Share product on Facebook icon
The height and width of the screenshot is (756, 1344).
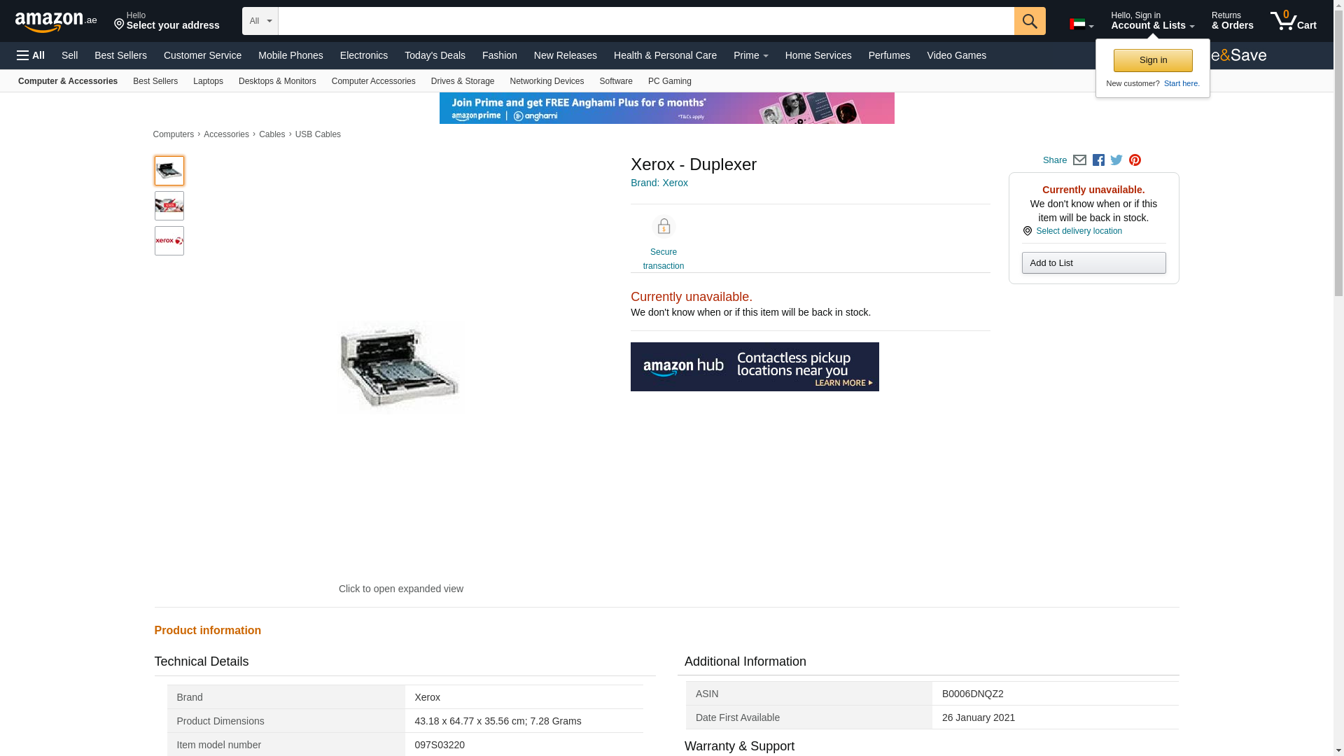coord(1098,160)
